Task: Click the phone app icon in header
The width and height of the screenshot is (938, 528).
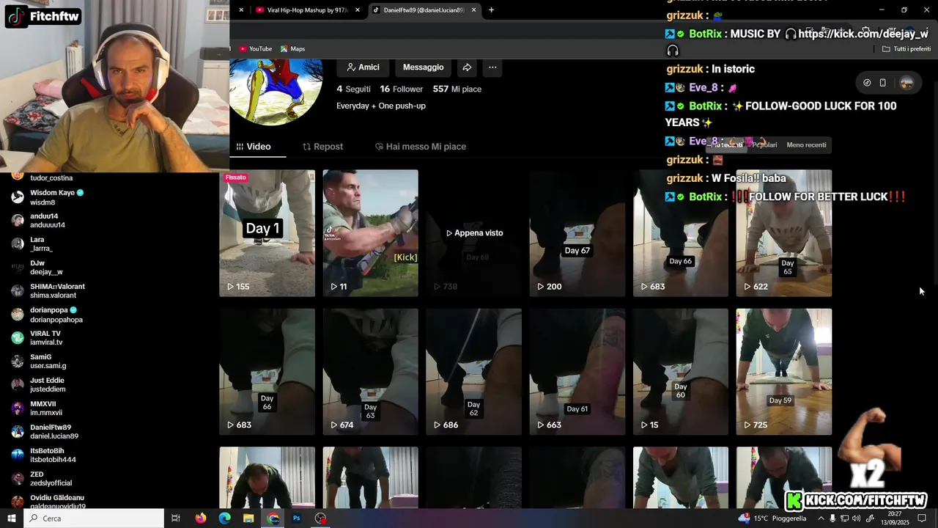Action: (x=883, y=83)
